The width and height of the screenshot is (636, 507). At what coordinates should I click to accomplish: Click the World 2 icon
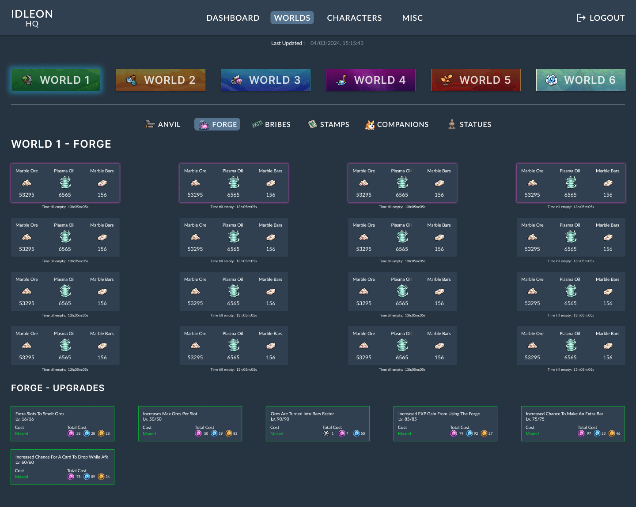(132, 80)
